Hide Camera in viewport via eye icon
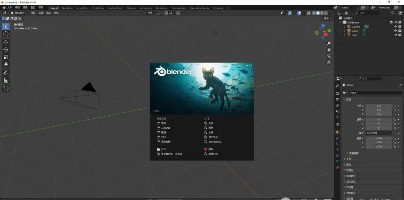The width and height of the screenshot is (404, 200). pos(395,26)
